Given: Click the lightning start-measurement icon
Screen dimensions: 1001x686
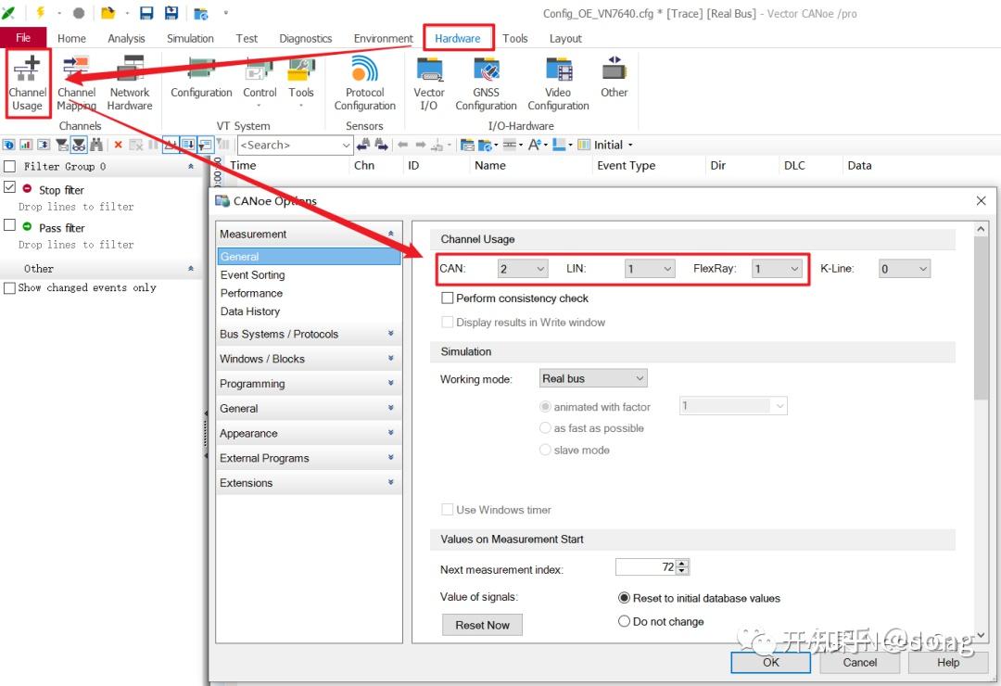Looking at the screenshot, I should point(40,12).
